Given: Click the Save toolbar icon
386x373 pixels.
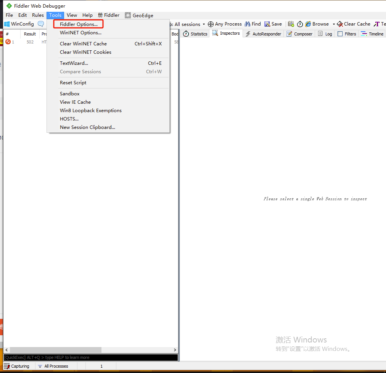Looking at the screenshot, I should (x=267, y=24).
